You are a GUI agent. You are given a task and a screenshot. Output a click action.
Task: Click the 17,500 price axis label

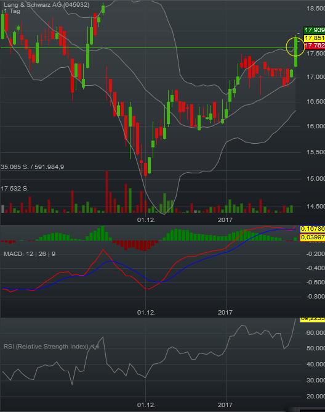(x=316, y=53)
